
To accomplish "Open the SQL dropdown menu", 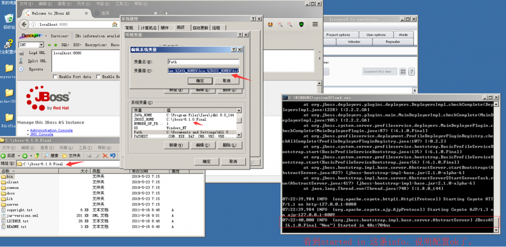I will (65, 45).
